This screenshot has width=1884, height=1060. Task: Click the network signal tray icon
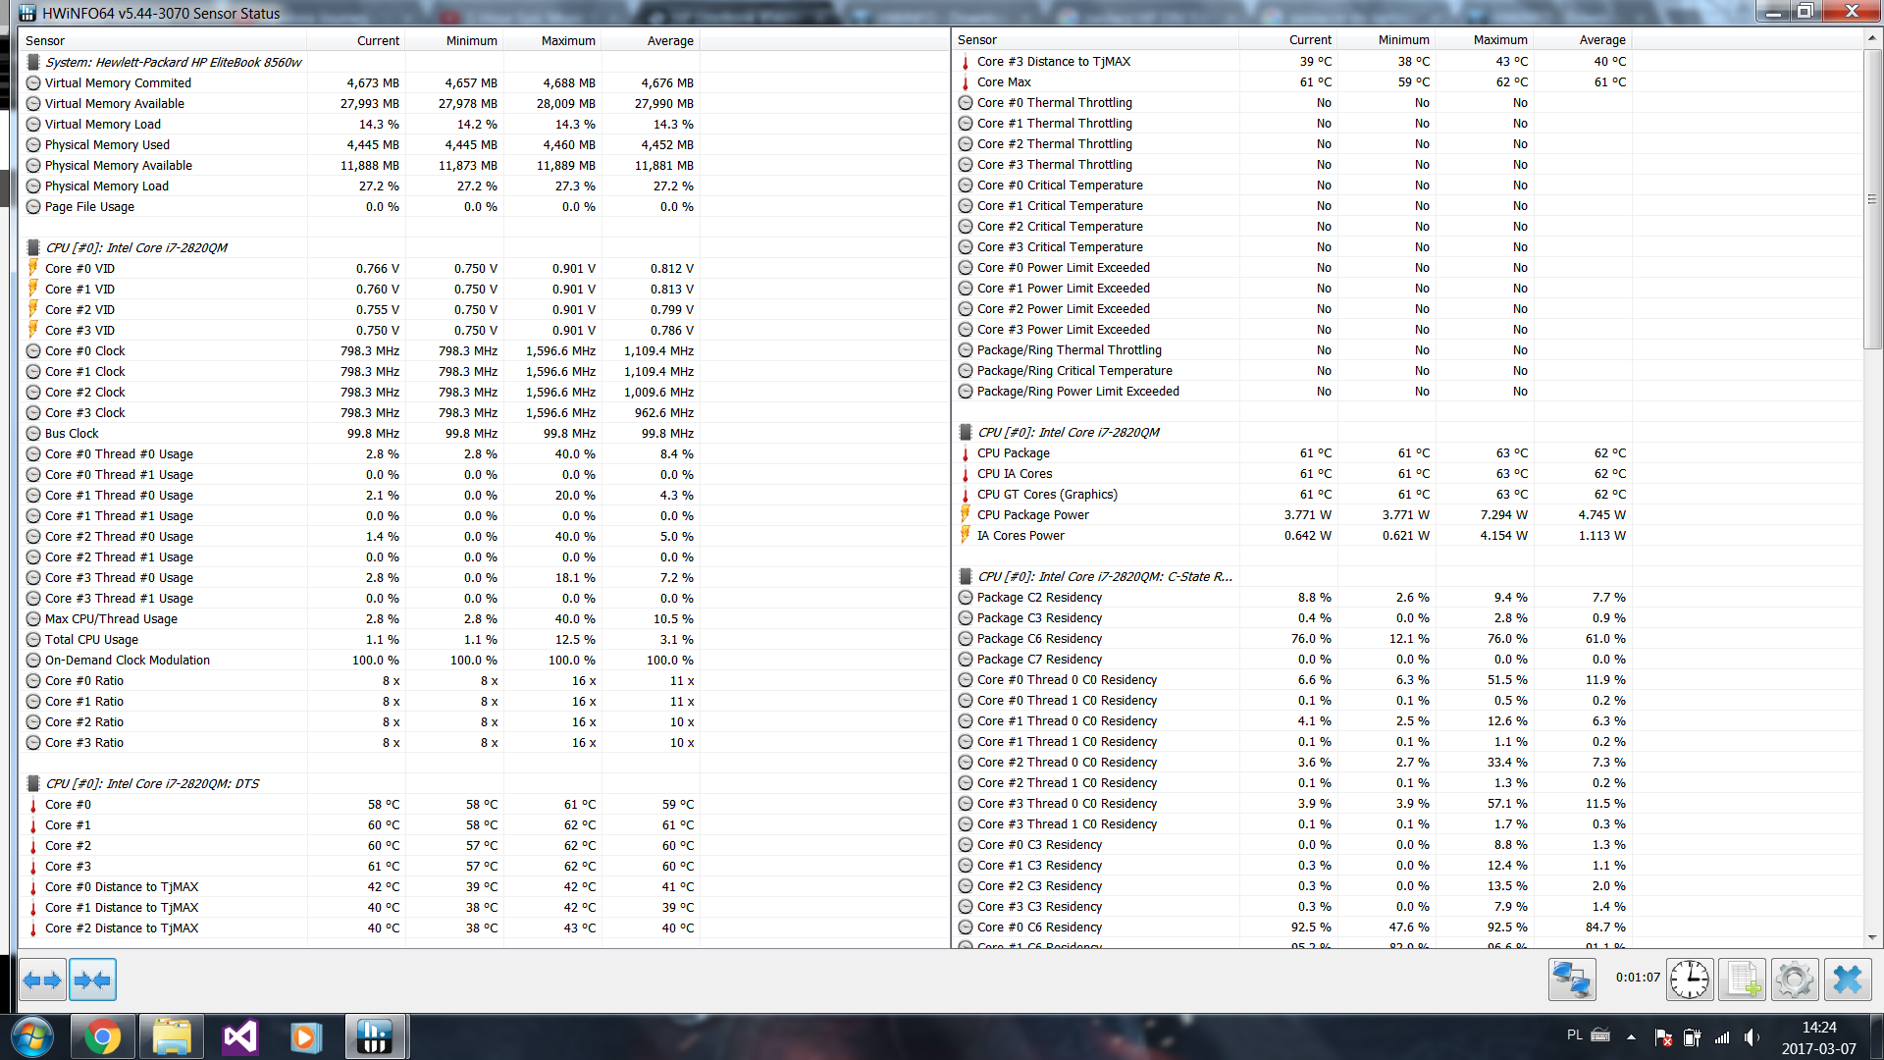click(x=1722, y=1037)
